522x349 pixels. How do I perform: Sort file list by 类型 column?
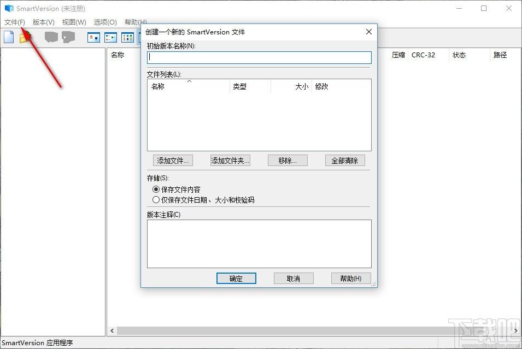click(x=250, y=86)
